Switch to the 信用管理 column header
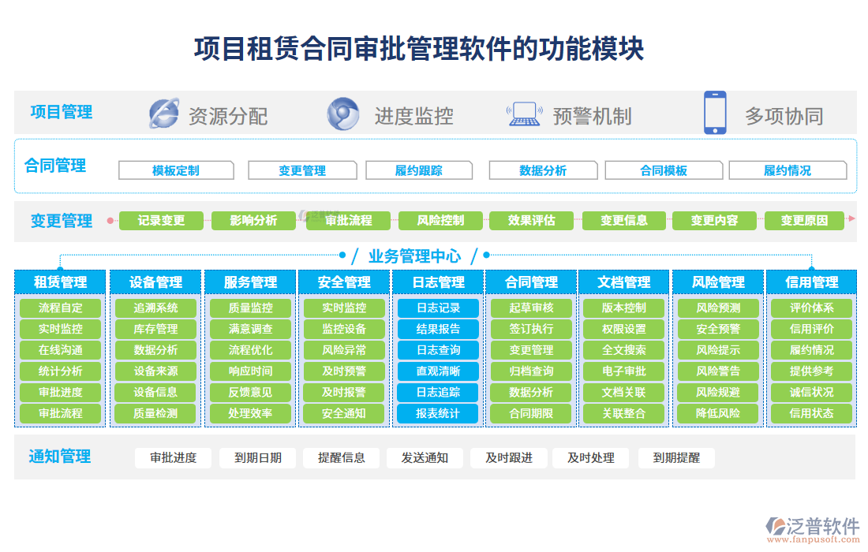 tap(810, 282)
